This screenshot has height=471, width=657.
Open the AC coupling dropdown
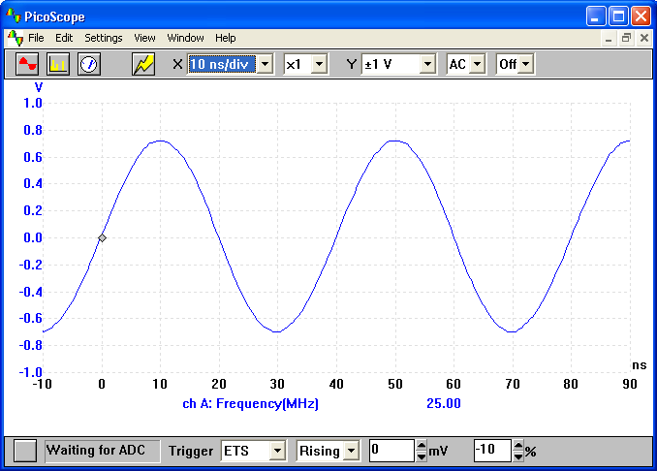pos(478,64)
